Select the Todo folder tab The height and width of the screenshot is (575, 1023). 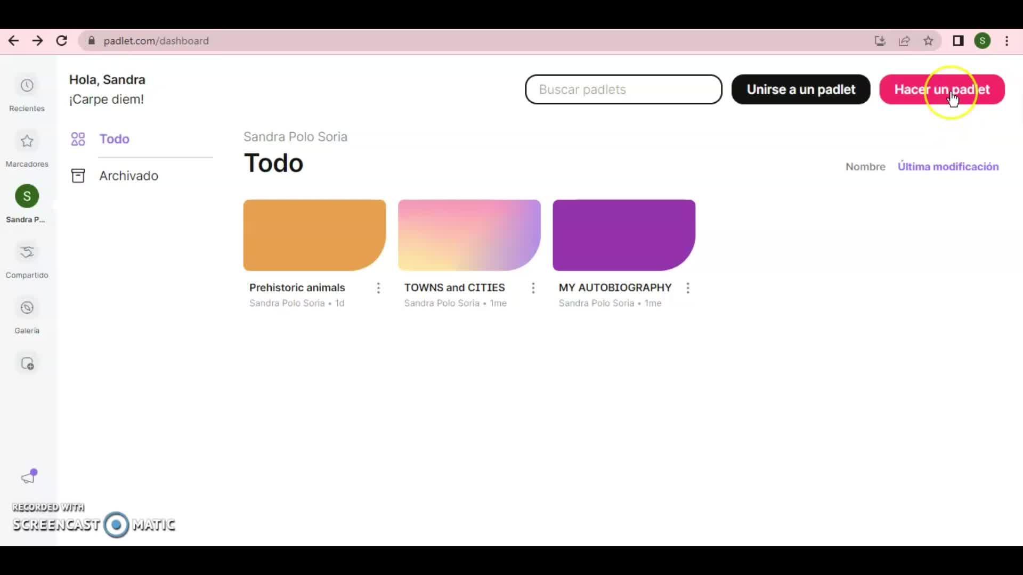coord(114,139)
